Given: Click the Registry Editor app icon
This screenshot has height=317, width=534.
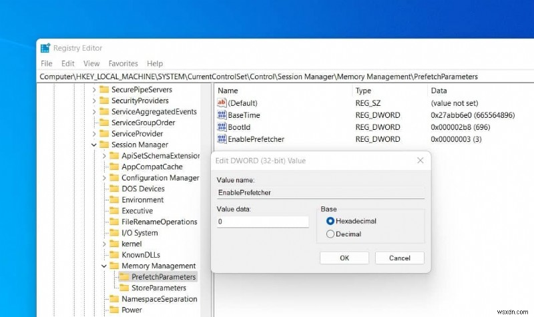Looking at the screenshot, I should click(x=45, y=48).
